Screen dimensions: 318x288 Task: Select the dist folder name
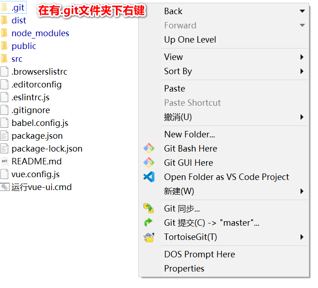19,21
